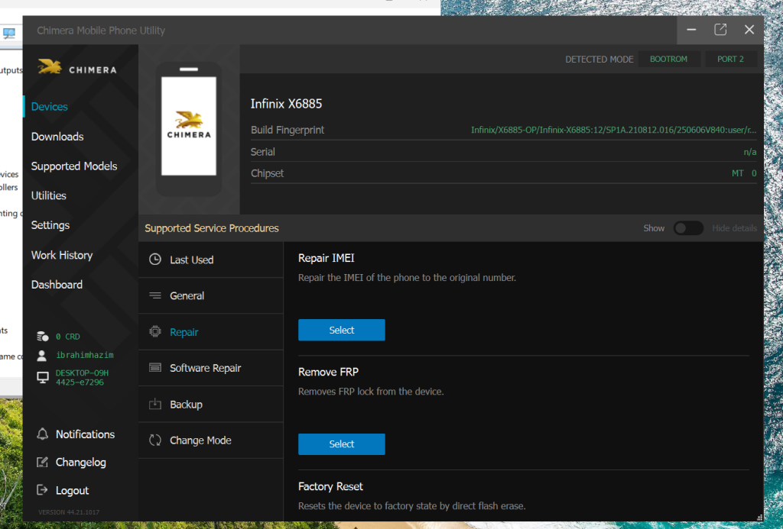Open the Devices section
The width and height of the screenshot is (783, 529).
(50, 107)
